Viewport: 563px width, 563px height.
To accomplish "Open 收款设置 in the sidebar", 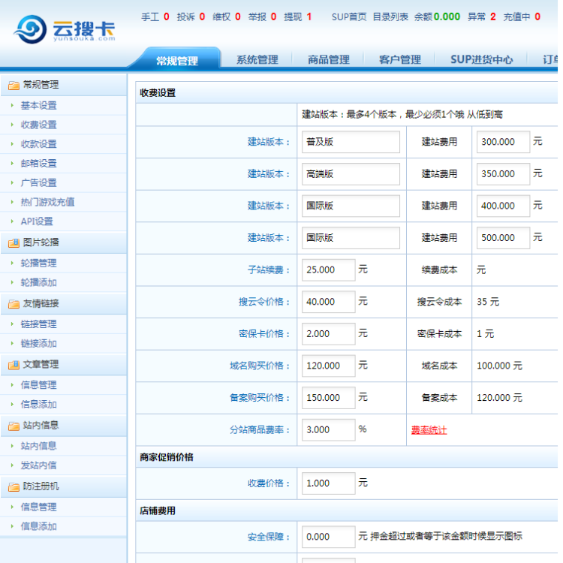I will click(x=39, y=144).
